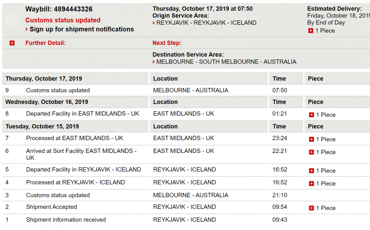Select the Thursday, October 17, 2019 header
This screenshot has width=370, height=230.
(x=44, y=79)
